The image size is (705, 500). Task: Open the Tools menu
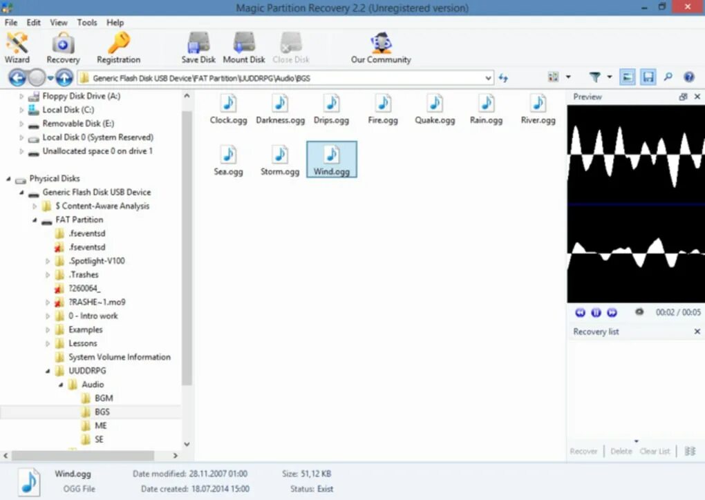coord(87,23)
